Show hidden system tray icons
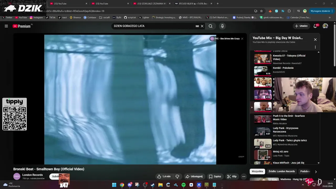The width and height of the screenshot is (336, 189). (x=303, y=185)
